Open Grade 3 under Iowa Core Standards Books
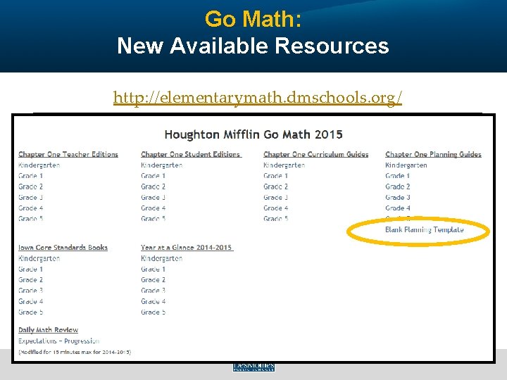The width and height of the screenshot is (507, 380). click(31, 291)
